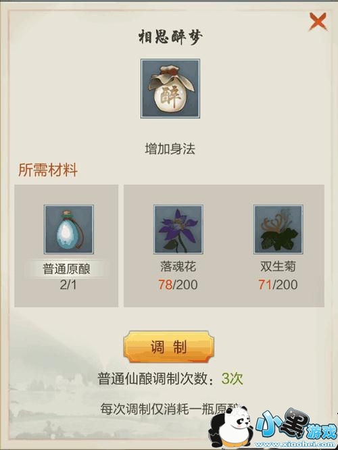Tap the purple 落魂花 flower icon
The height and width of the screenshot is (450, 338).
point(178,229)
